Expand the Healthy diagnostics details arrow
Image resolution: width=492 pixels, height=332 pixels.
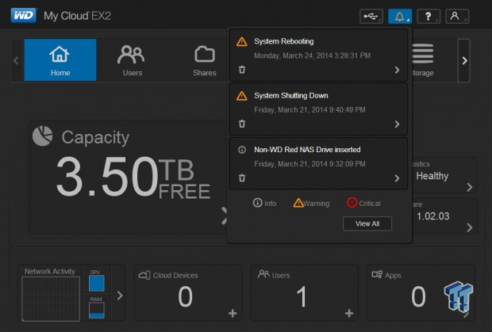(x=470, y=187)
